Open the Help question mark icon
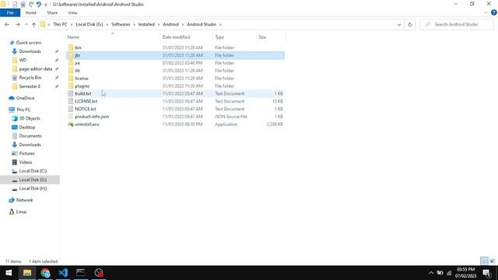The image size is (498, 280). [x=494, y=12]
